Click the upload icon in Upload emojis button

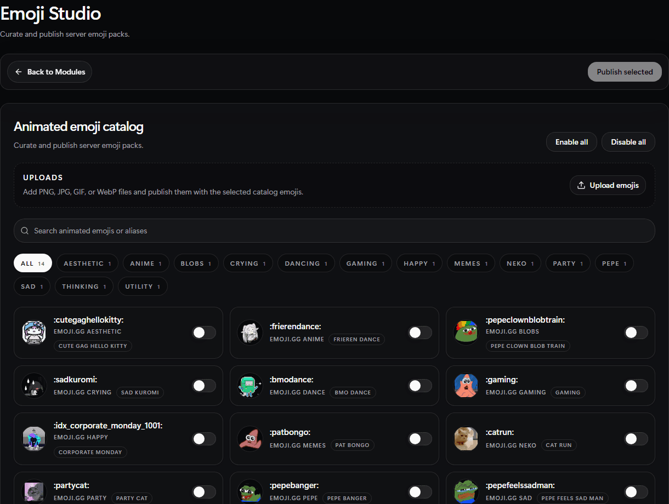[x=581, y=185]
